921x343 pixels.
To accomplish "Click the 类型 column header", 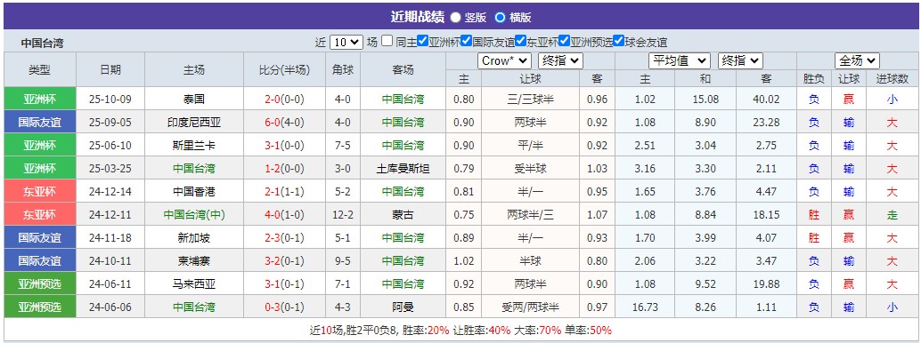I will pos(40,70).
